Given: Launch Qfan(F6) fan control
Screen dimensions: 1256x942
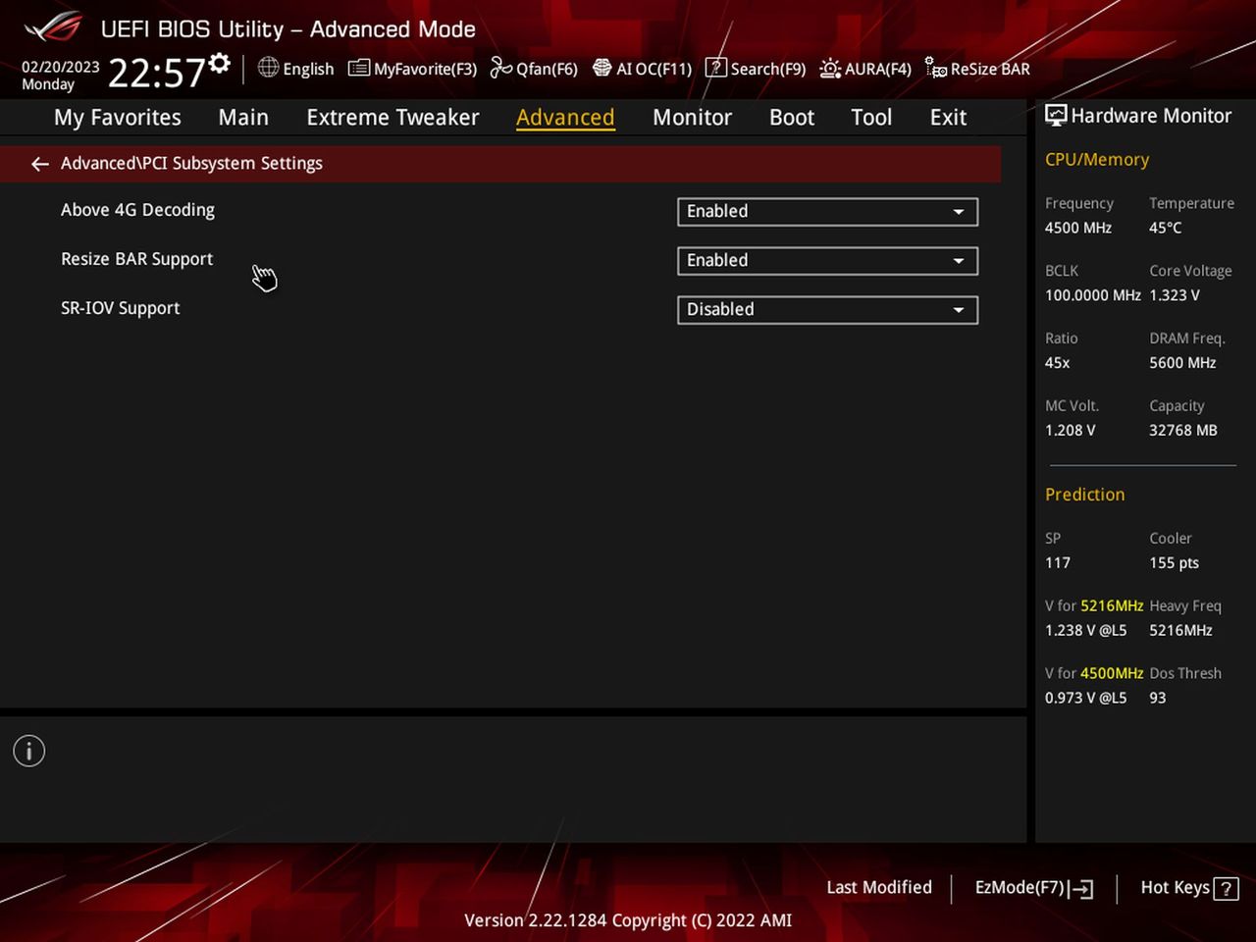Looking at the screenshot, I should coord(534,69).
